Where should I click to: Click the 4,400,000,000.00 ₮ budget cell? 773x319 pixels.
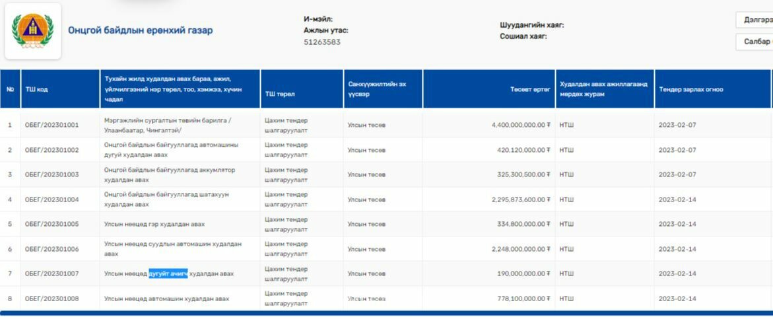point(520,125)
